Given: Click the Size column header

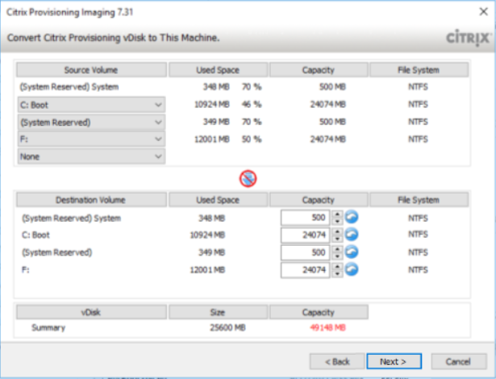Looking at the screenshot, I should click(218, 312).
